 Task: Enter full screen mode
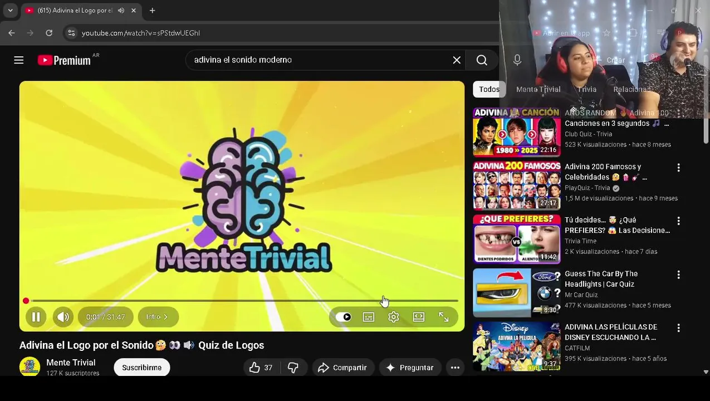(x=444, y=317)
